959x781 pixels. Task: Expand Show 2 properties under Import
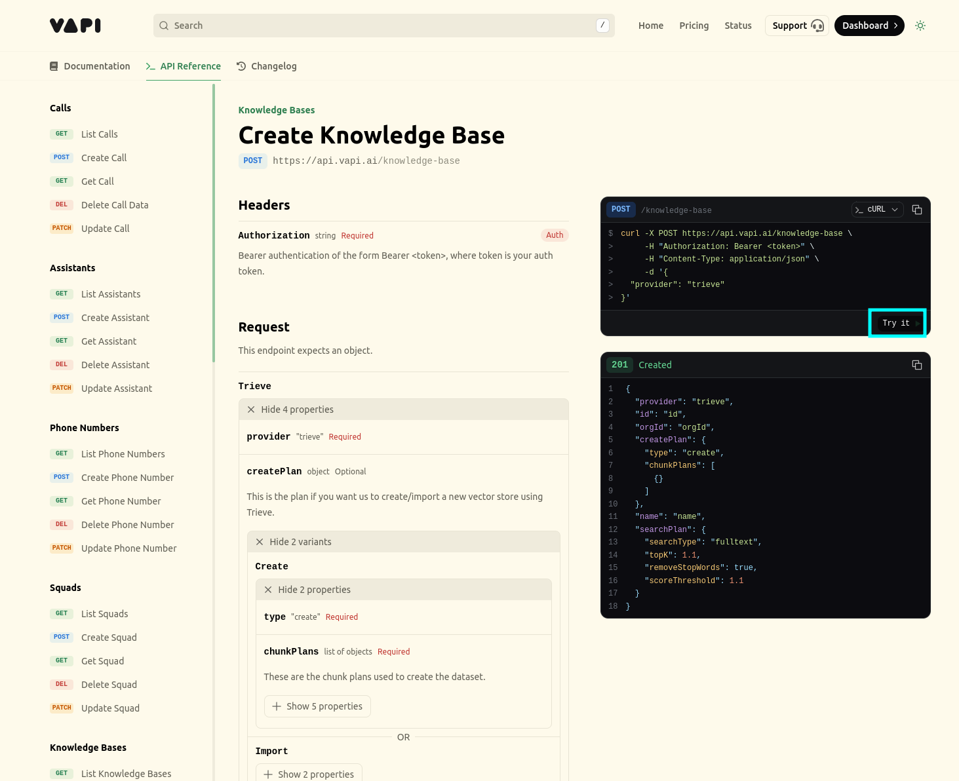click(309, 774)
